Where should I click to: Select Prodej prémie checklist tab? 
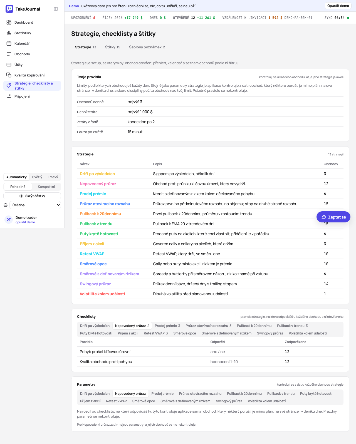(167, 326)
